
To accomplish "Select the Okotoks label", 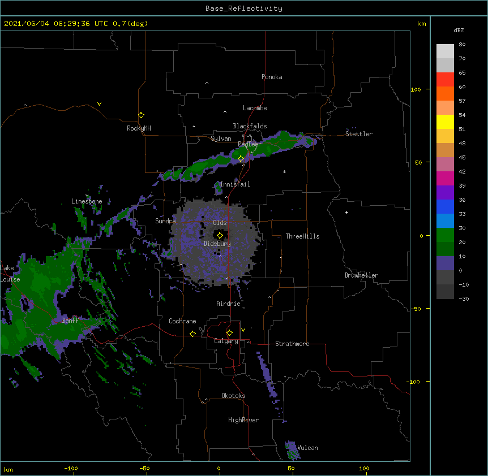I will click(233, 396).
